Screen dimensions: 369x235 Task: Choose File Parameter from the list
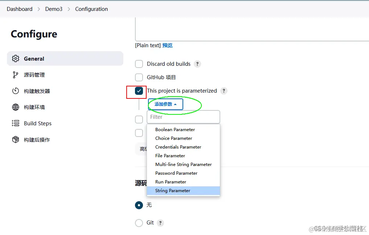(x=183, y=156)
